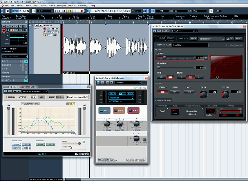Open the Default HPF preset dropdown
The height and width of the screenshot is (181, 248).
tap(212, 38)
